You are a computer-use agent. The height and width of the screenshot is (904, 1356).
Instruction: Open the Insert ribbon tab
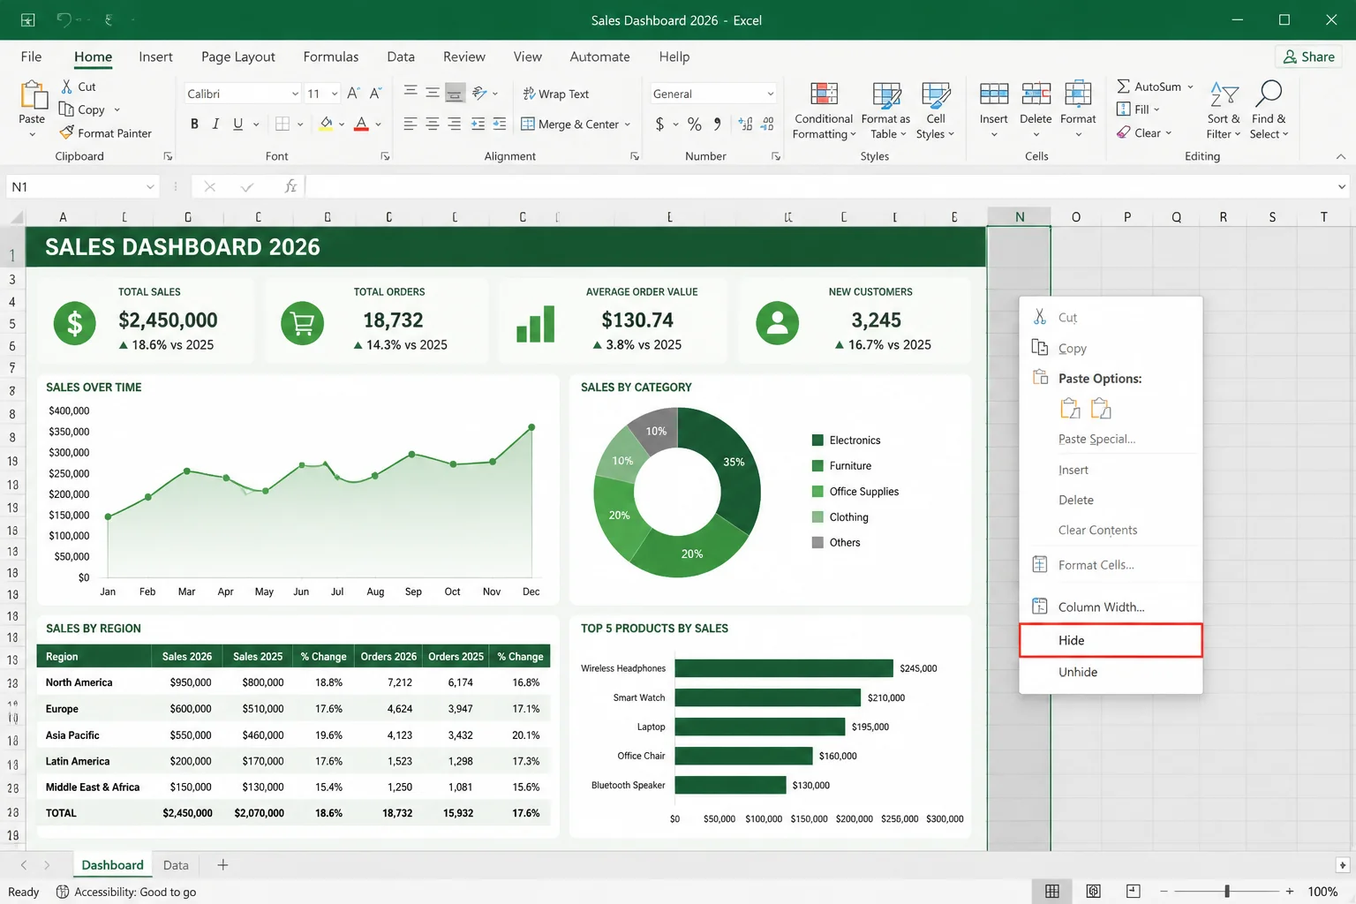[155, 56]
